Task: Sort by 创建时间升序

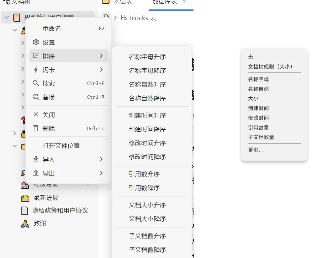Action: (152, 116)
